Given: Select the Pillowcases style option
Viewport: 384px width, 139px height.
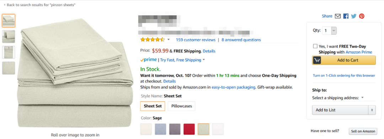Looking at the screenshot, I should pos(181,106).
